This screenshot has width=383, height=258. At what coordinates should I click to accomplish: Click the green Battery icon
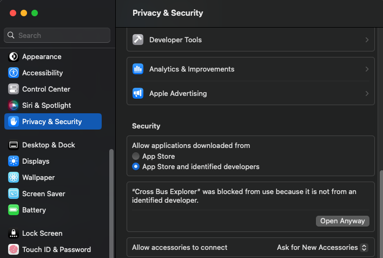(14, 210)
